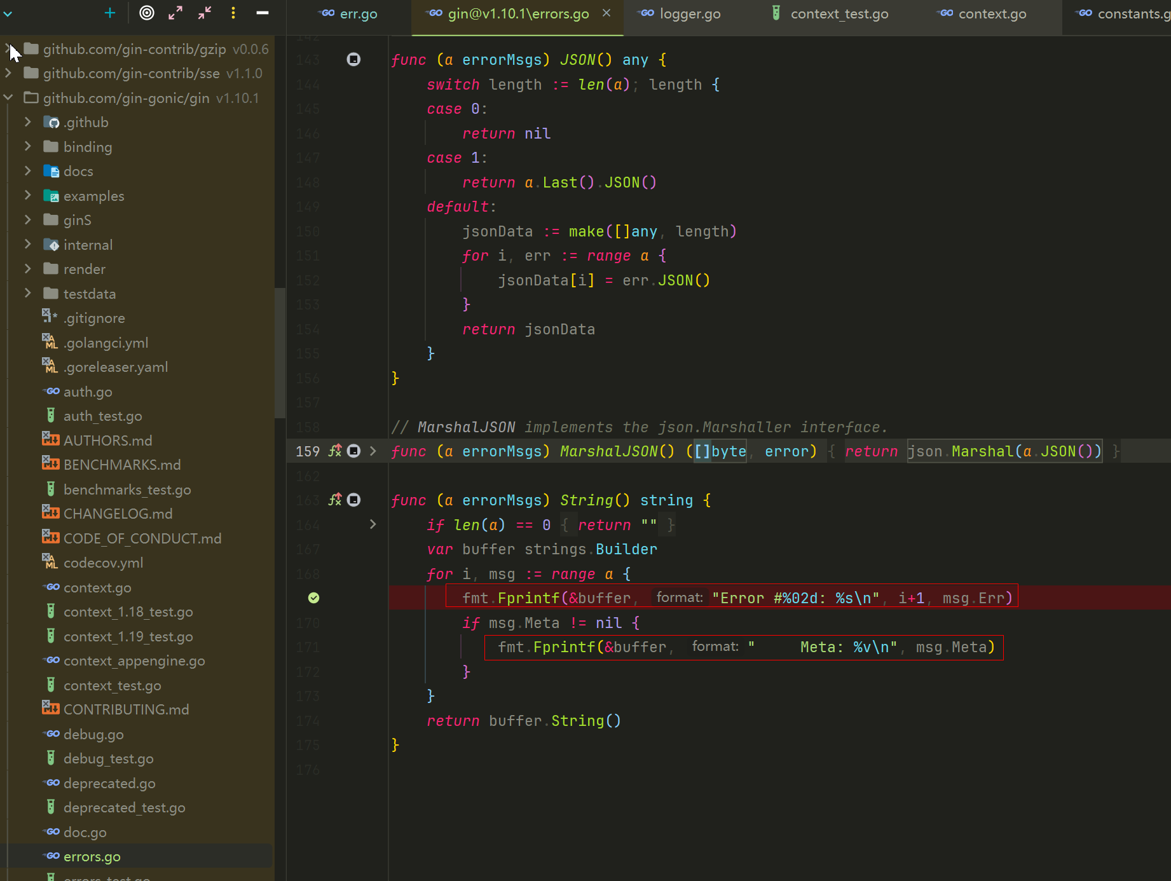Expand the .github folder

(x=28, y=121)
